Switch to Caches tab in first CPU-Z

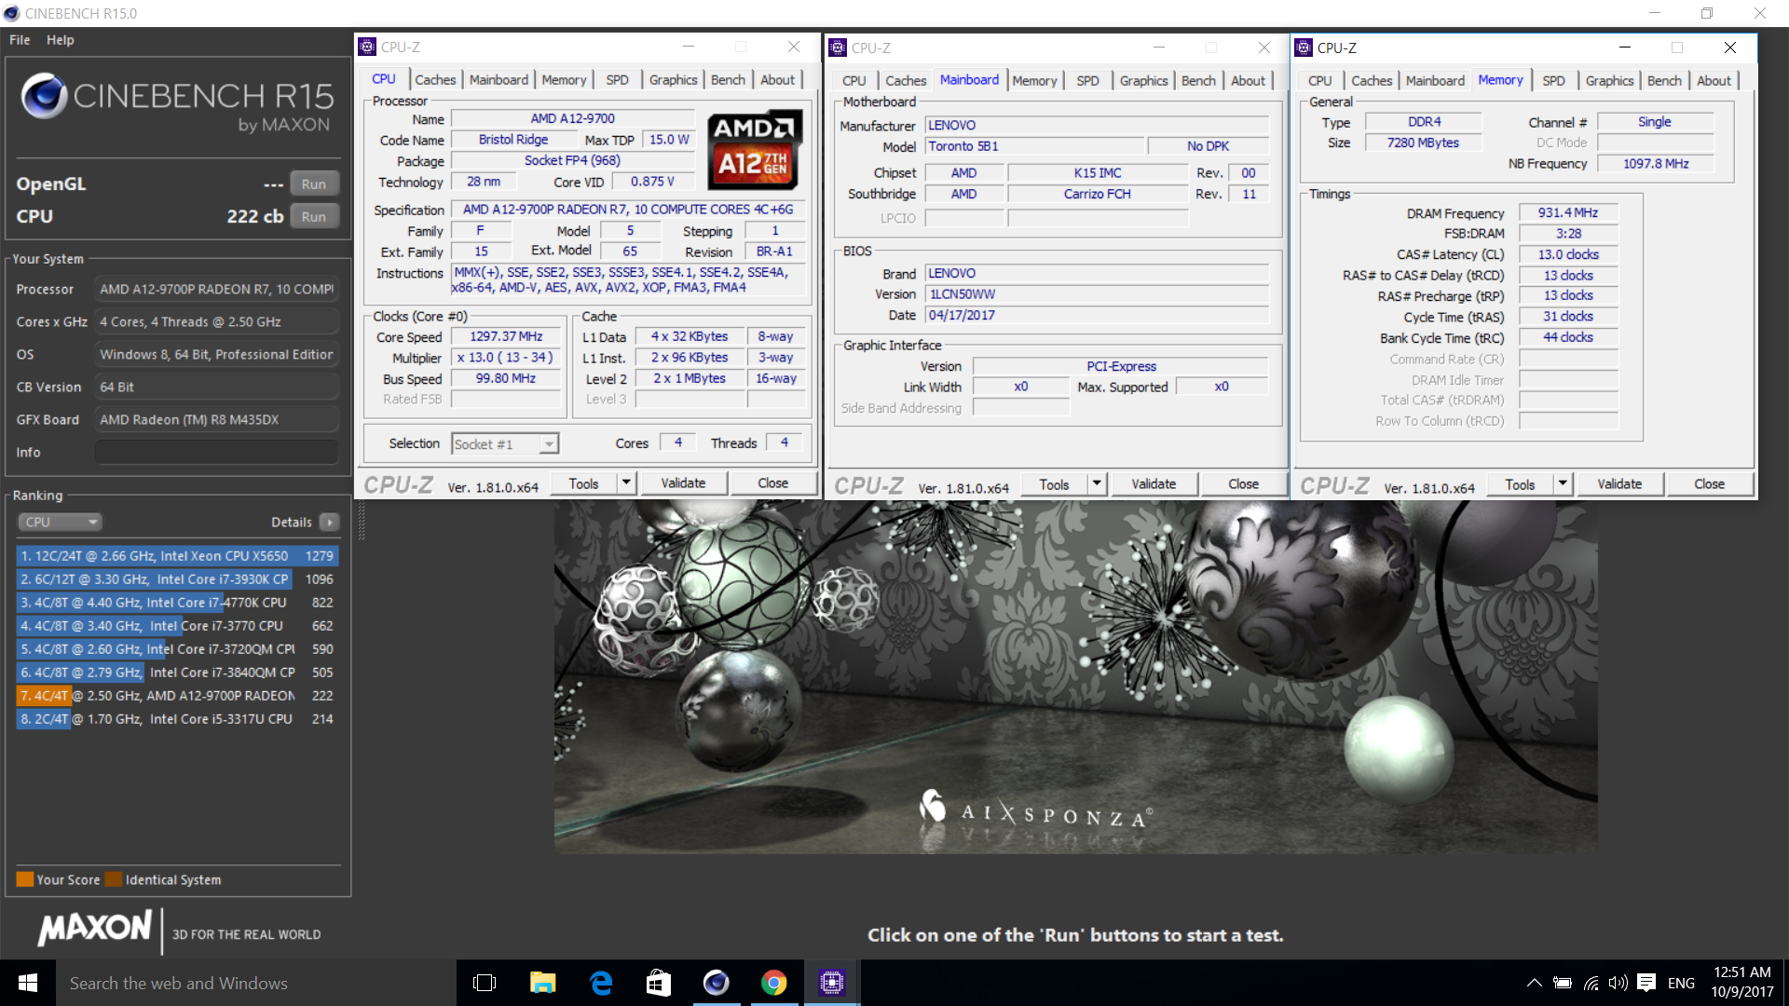[x=435, y=80]
